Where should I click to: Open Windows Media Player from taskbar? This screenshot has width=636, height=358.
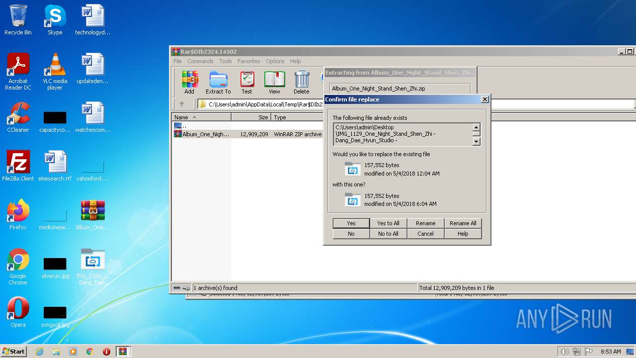[x=73, y=352]
